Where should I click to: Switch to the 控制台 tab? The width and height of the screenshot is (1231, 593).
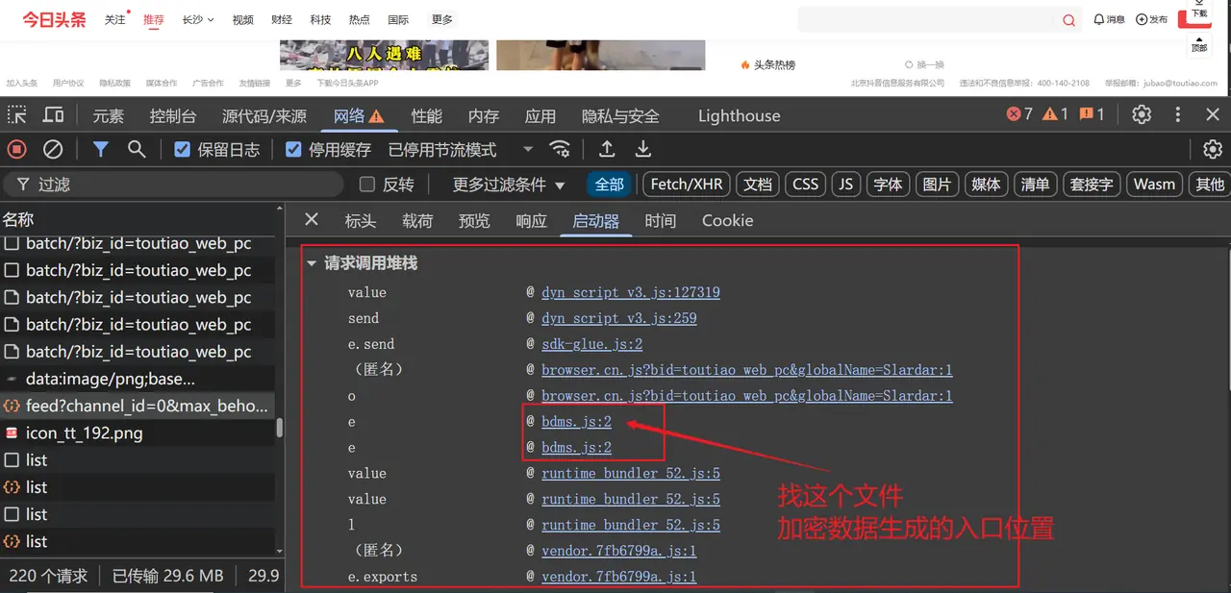173,116
